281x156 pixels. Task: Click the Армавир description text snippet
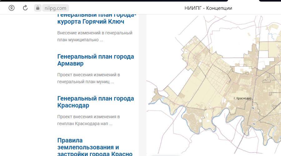click(89, 78)
